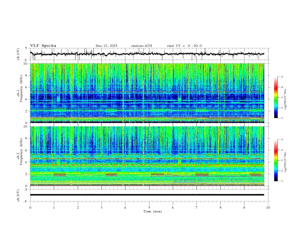Select the ch.2 spectrogram color scale bar
This screenshot has width=302, height=233.
276,160
